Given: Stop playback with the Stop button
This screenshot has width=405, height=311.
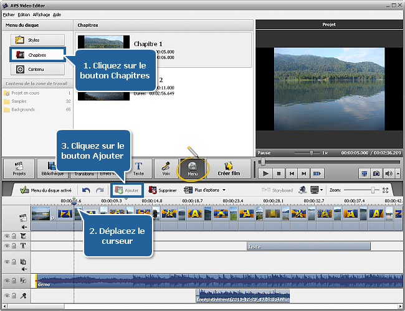Looking at the screenshot, I should coord(279,174).
